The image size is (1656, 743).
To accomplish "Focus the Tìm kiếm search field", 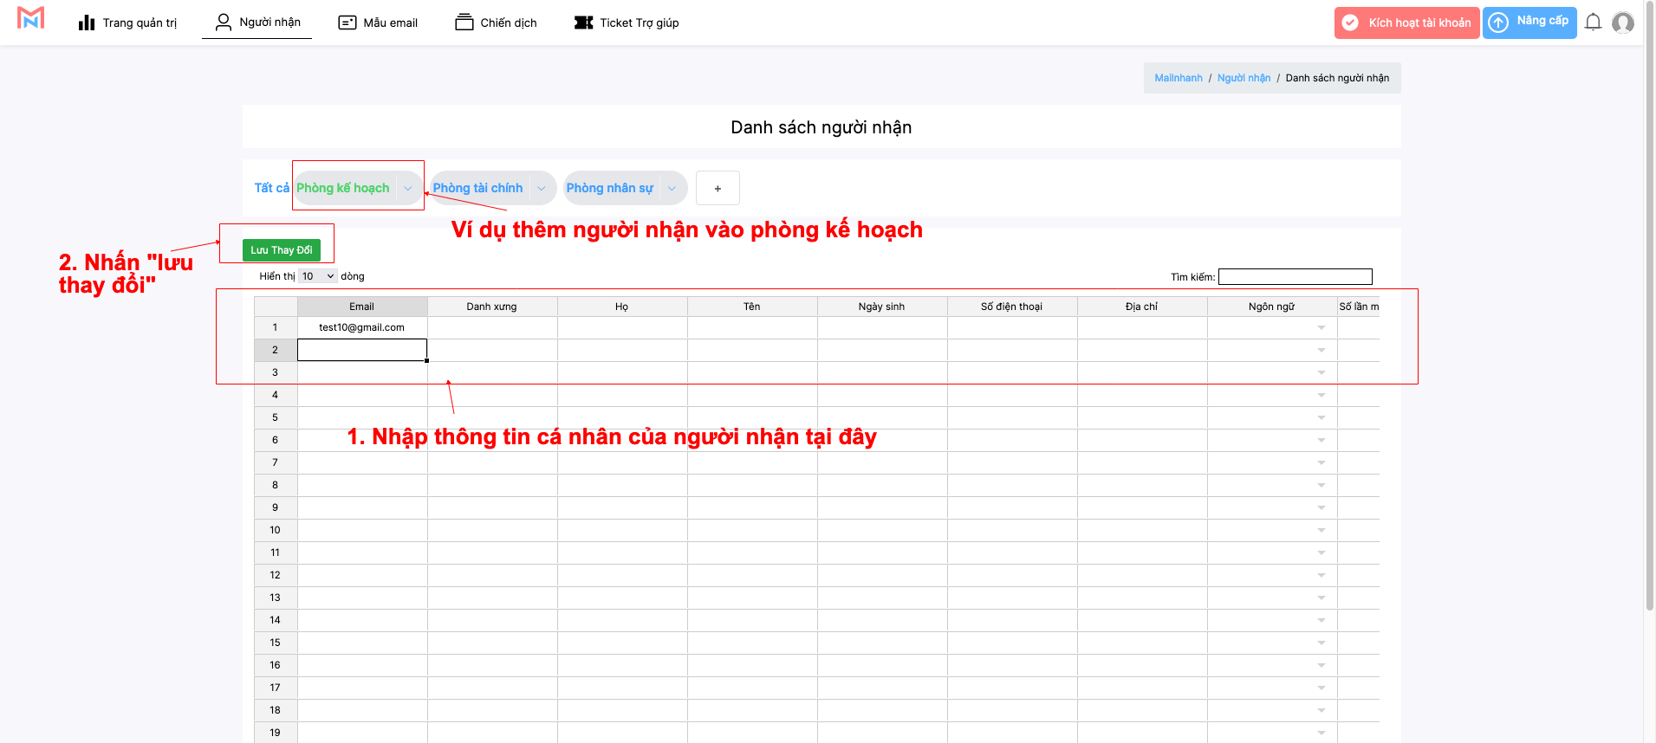I will point(1295,277).
